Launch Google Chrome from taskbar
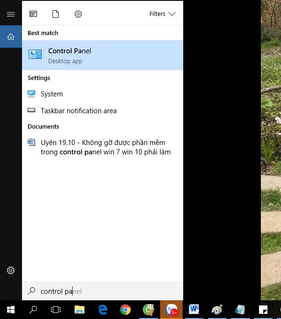The height and width of the screenshot is (319, 281). [125, 310]
